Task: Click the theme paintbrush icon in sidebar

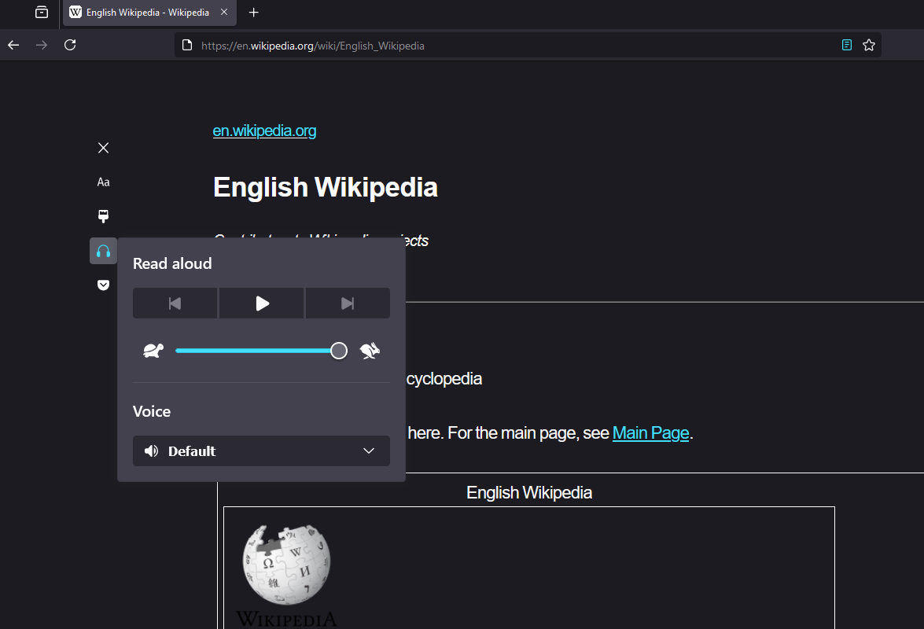Action: (103, 216)
